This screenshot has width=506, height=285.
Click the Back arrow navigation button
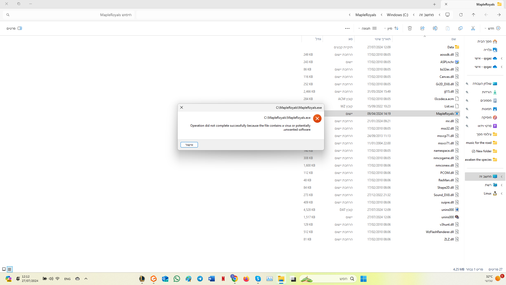(486, 15)
